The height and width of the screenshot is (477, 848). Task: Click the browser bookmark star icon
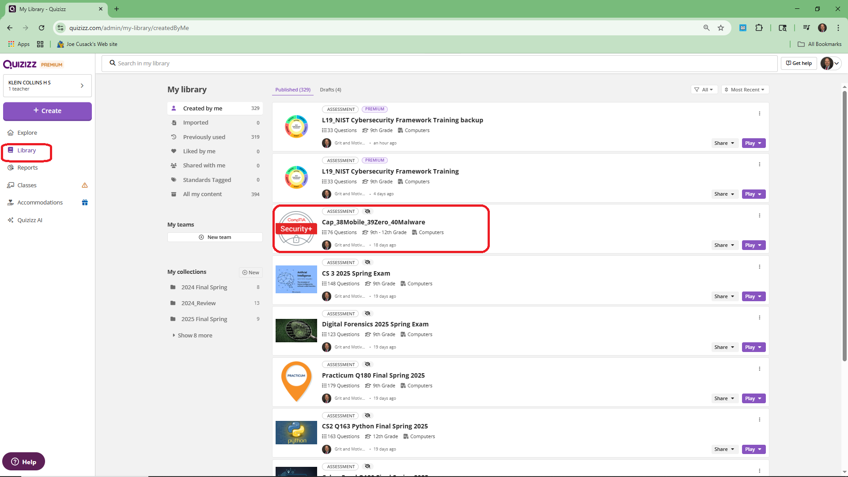click(721, 28)
